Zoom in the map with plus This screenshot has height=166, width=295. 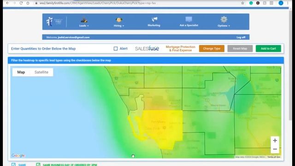pyautogui.click(x=275, y=140)
